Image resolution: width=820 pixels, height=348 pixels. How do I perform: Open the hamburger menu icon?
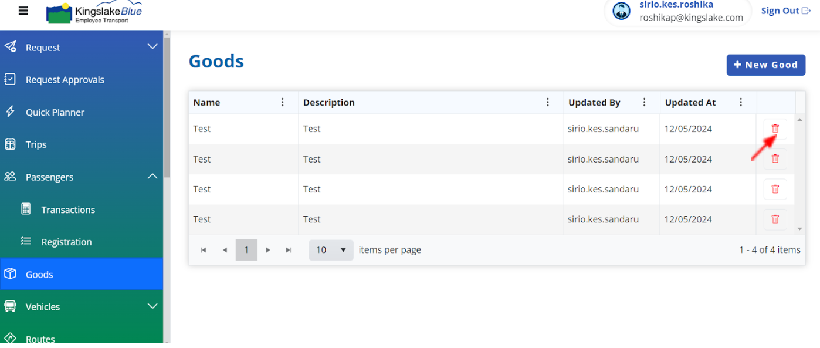click(23, 11)
